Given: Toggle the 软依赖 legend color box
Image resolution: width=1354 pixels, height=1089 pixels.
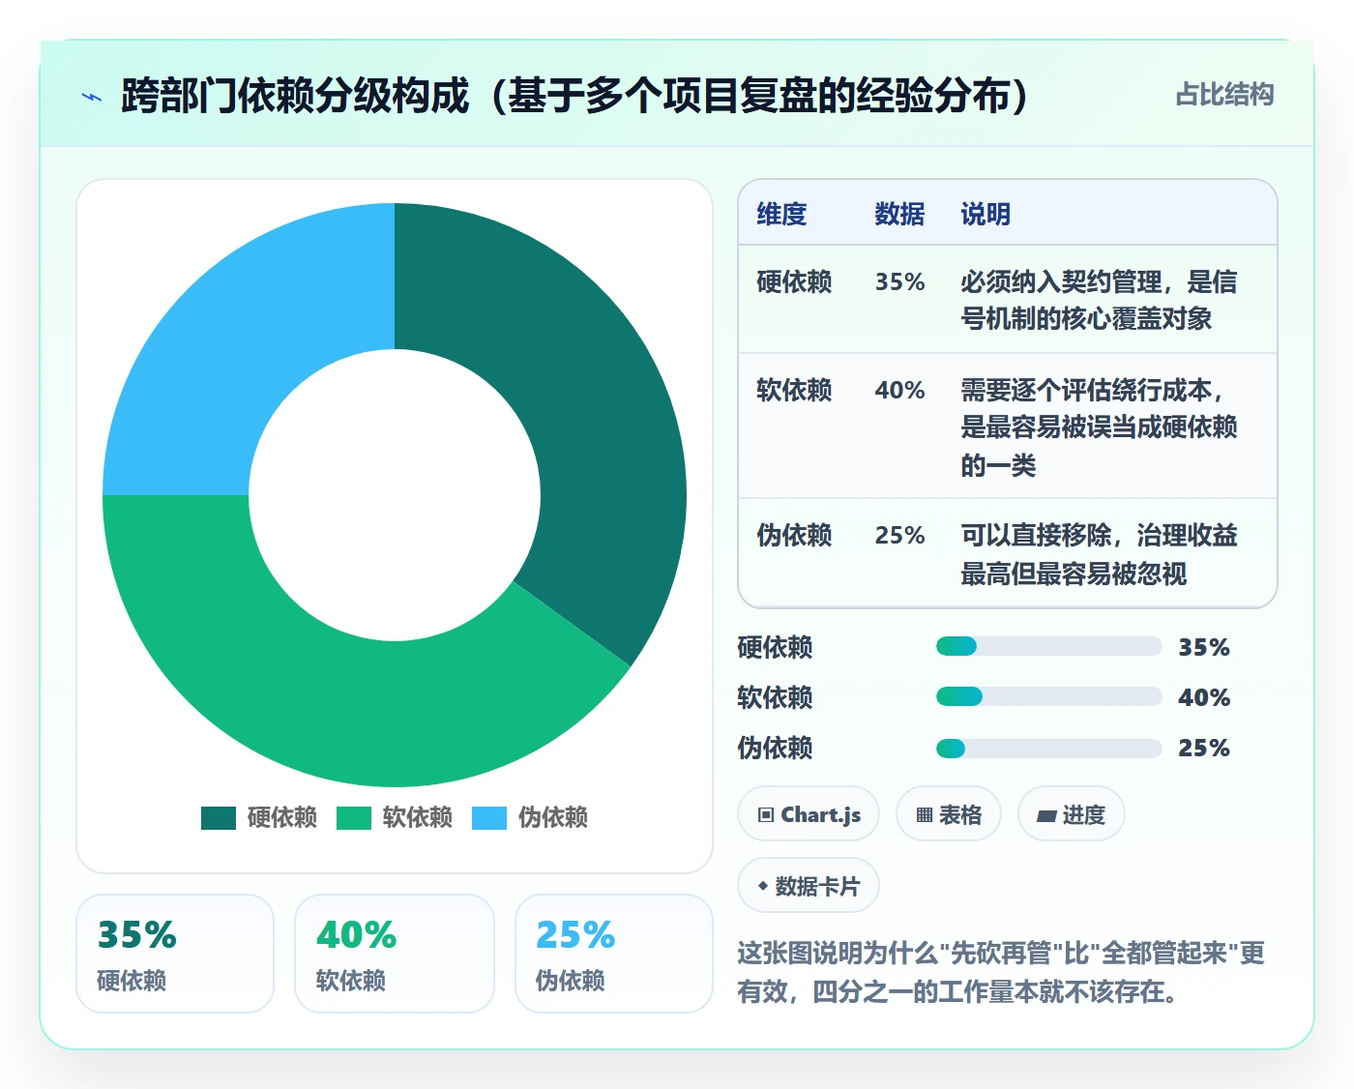Looking at the screenshot, I should click(x=354, y=818).
